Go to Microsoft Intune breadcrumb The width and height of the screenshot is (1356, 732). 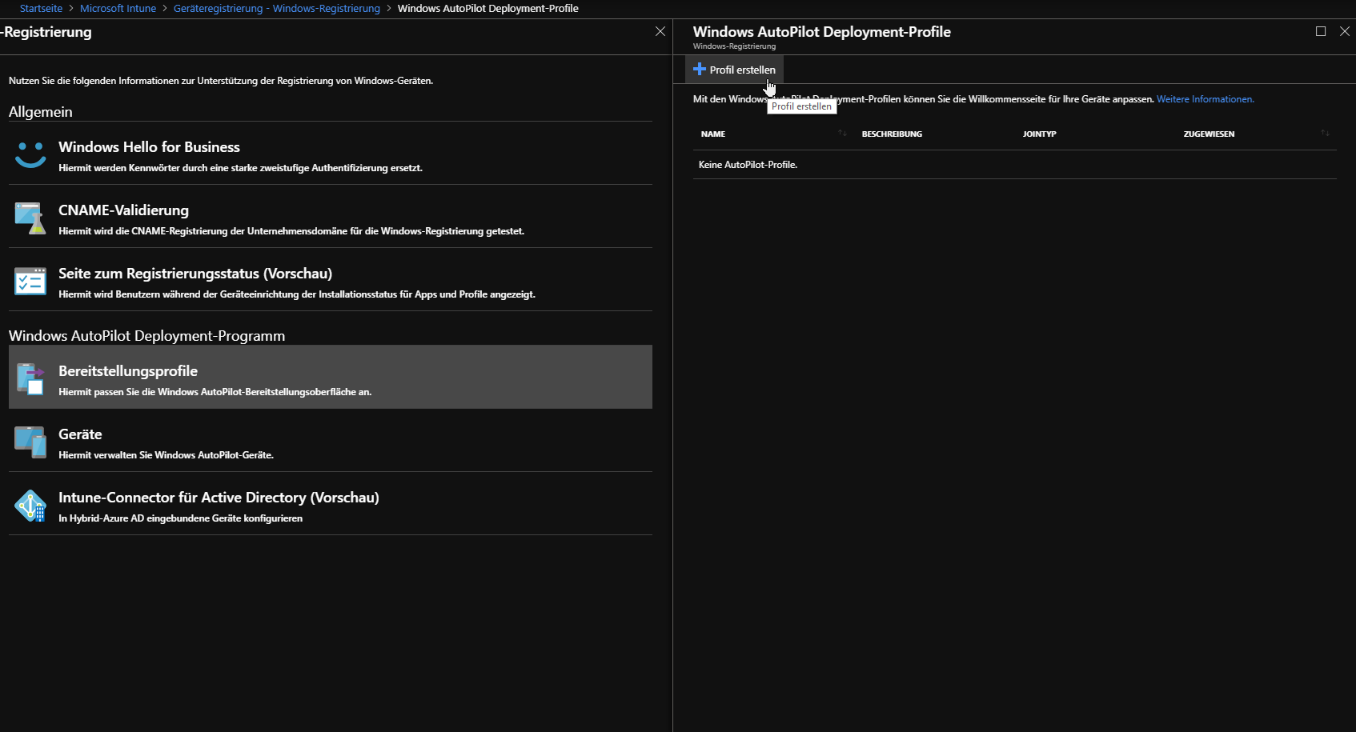(118, 9)
